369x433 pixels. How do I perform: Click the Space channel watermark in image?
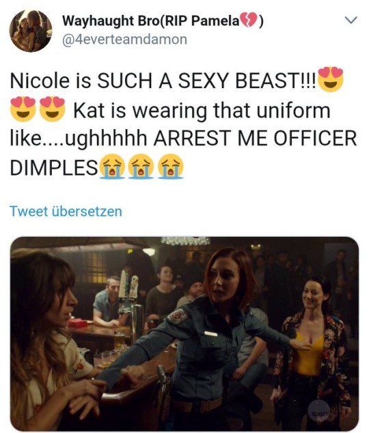point(318,411)
